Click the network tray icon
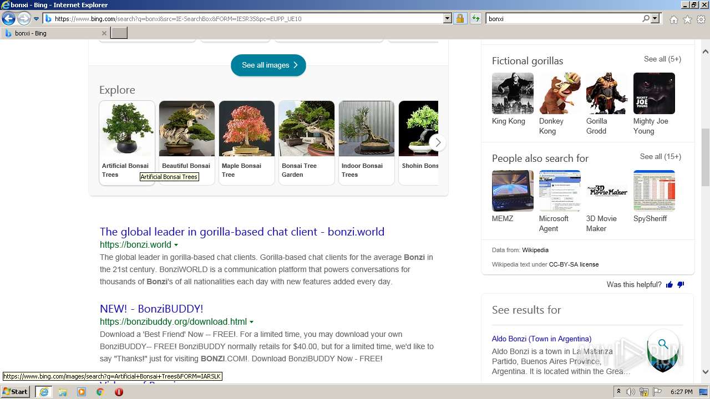 (x=644, y=392)
